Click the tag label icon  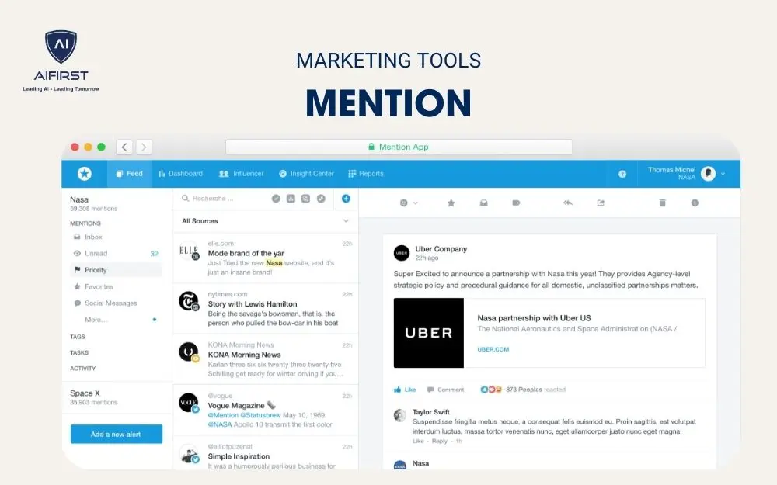pos(516,203)
